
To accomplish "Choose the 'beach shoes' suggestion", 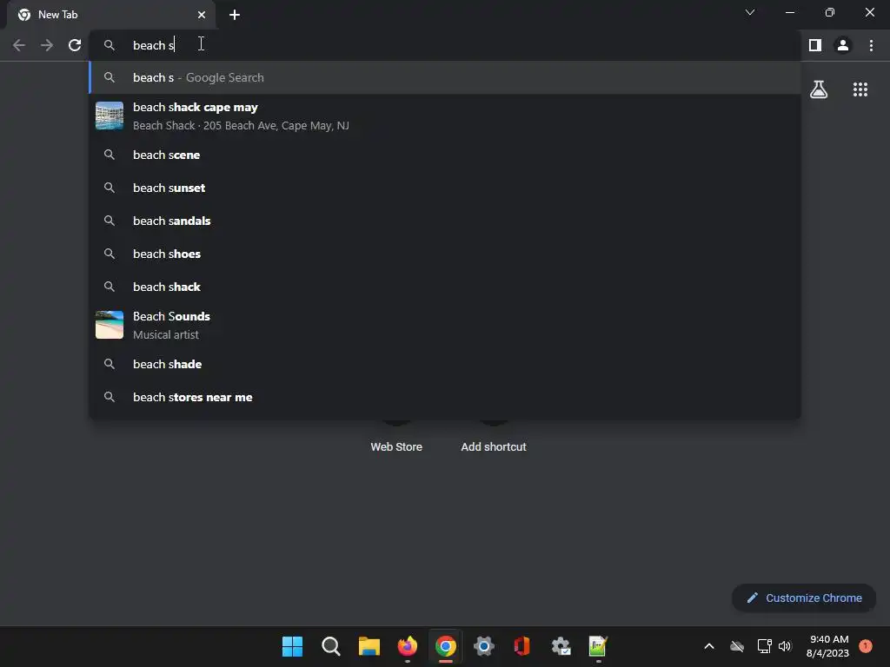I will 445,254.
